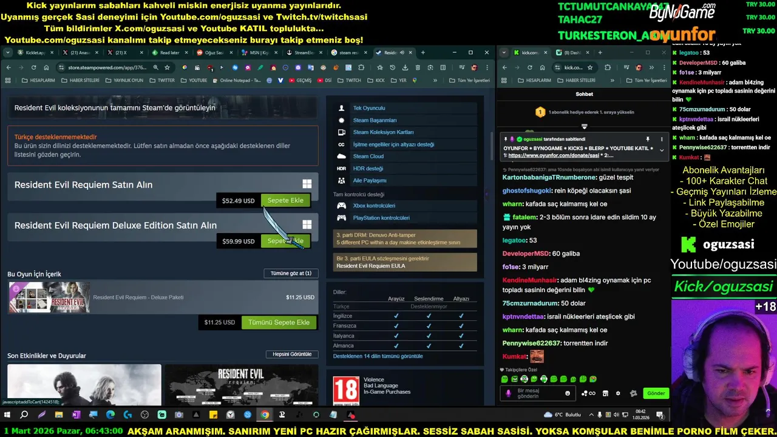Add Resident Evil Requiem standard to cart

pos(285,200)
